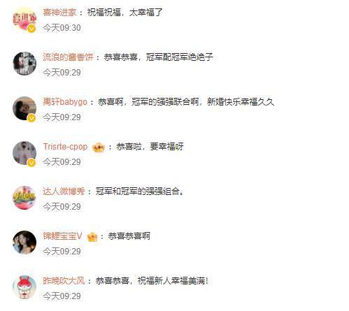Open 达人微博秀 avatar image
Viewport: 349px width, 311px height.
(24, 198)
